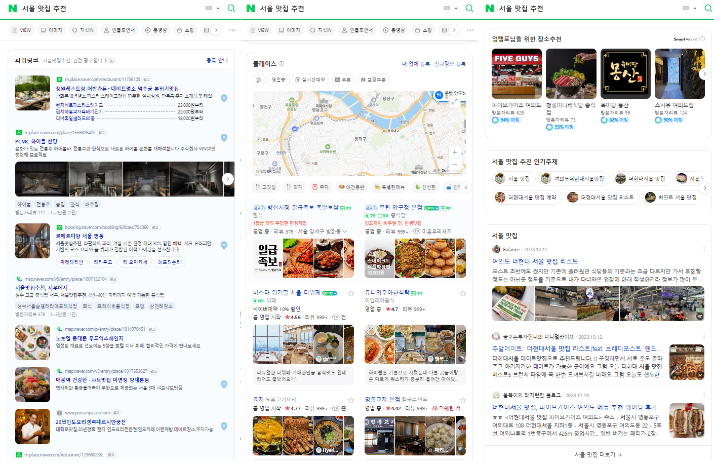
Task: Open keyboard dropdown arrow in right pane
Action: click(x=695, y=9)
